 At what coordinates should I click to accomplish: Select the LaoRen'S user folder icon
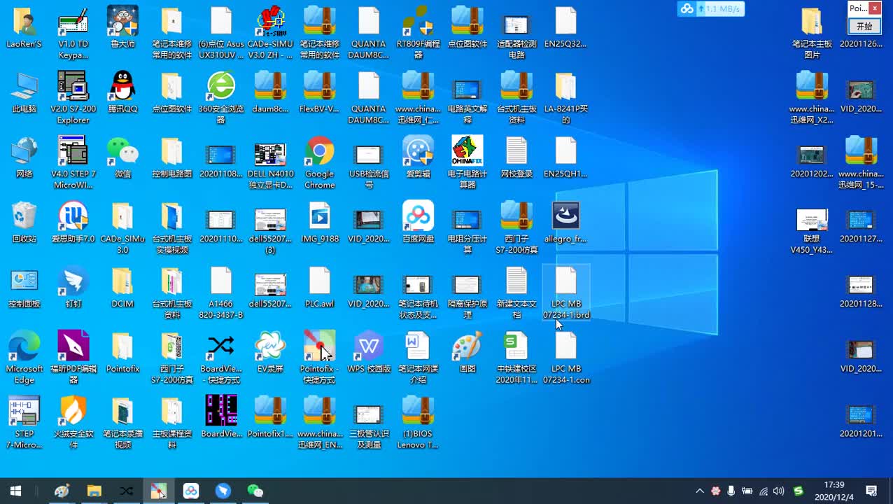(x=24, y=28)
